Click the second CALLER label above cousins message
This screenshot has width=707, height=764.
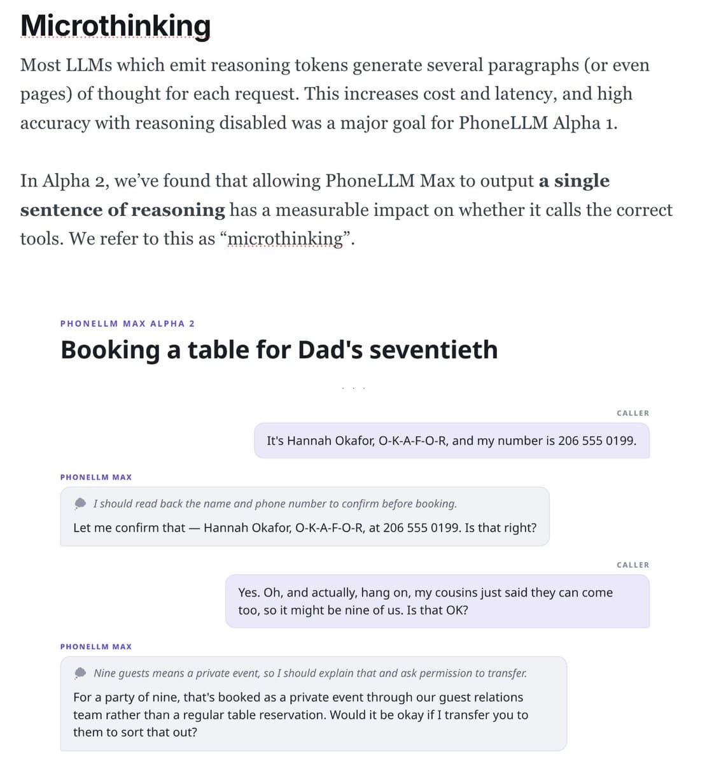tap(633, 565)
